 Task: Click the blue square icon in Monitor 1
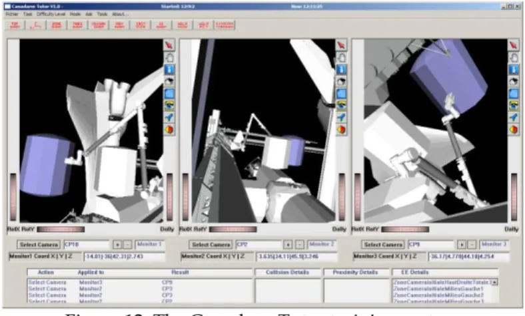[x=169, y=94]
